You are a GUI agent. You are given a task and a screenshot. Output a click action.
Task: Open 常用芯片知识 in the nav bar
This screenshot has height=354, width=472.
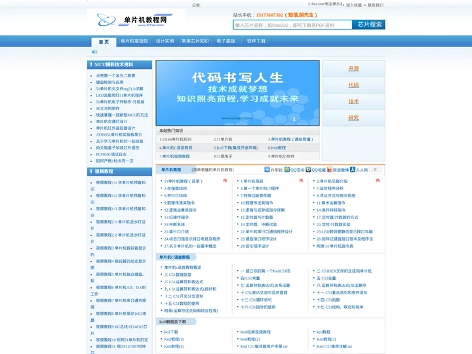coord(195,41)
